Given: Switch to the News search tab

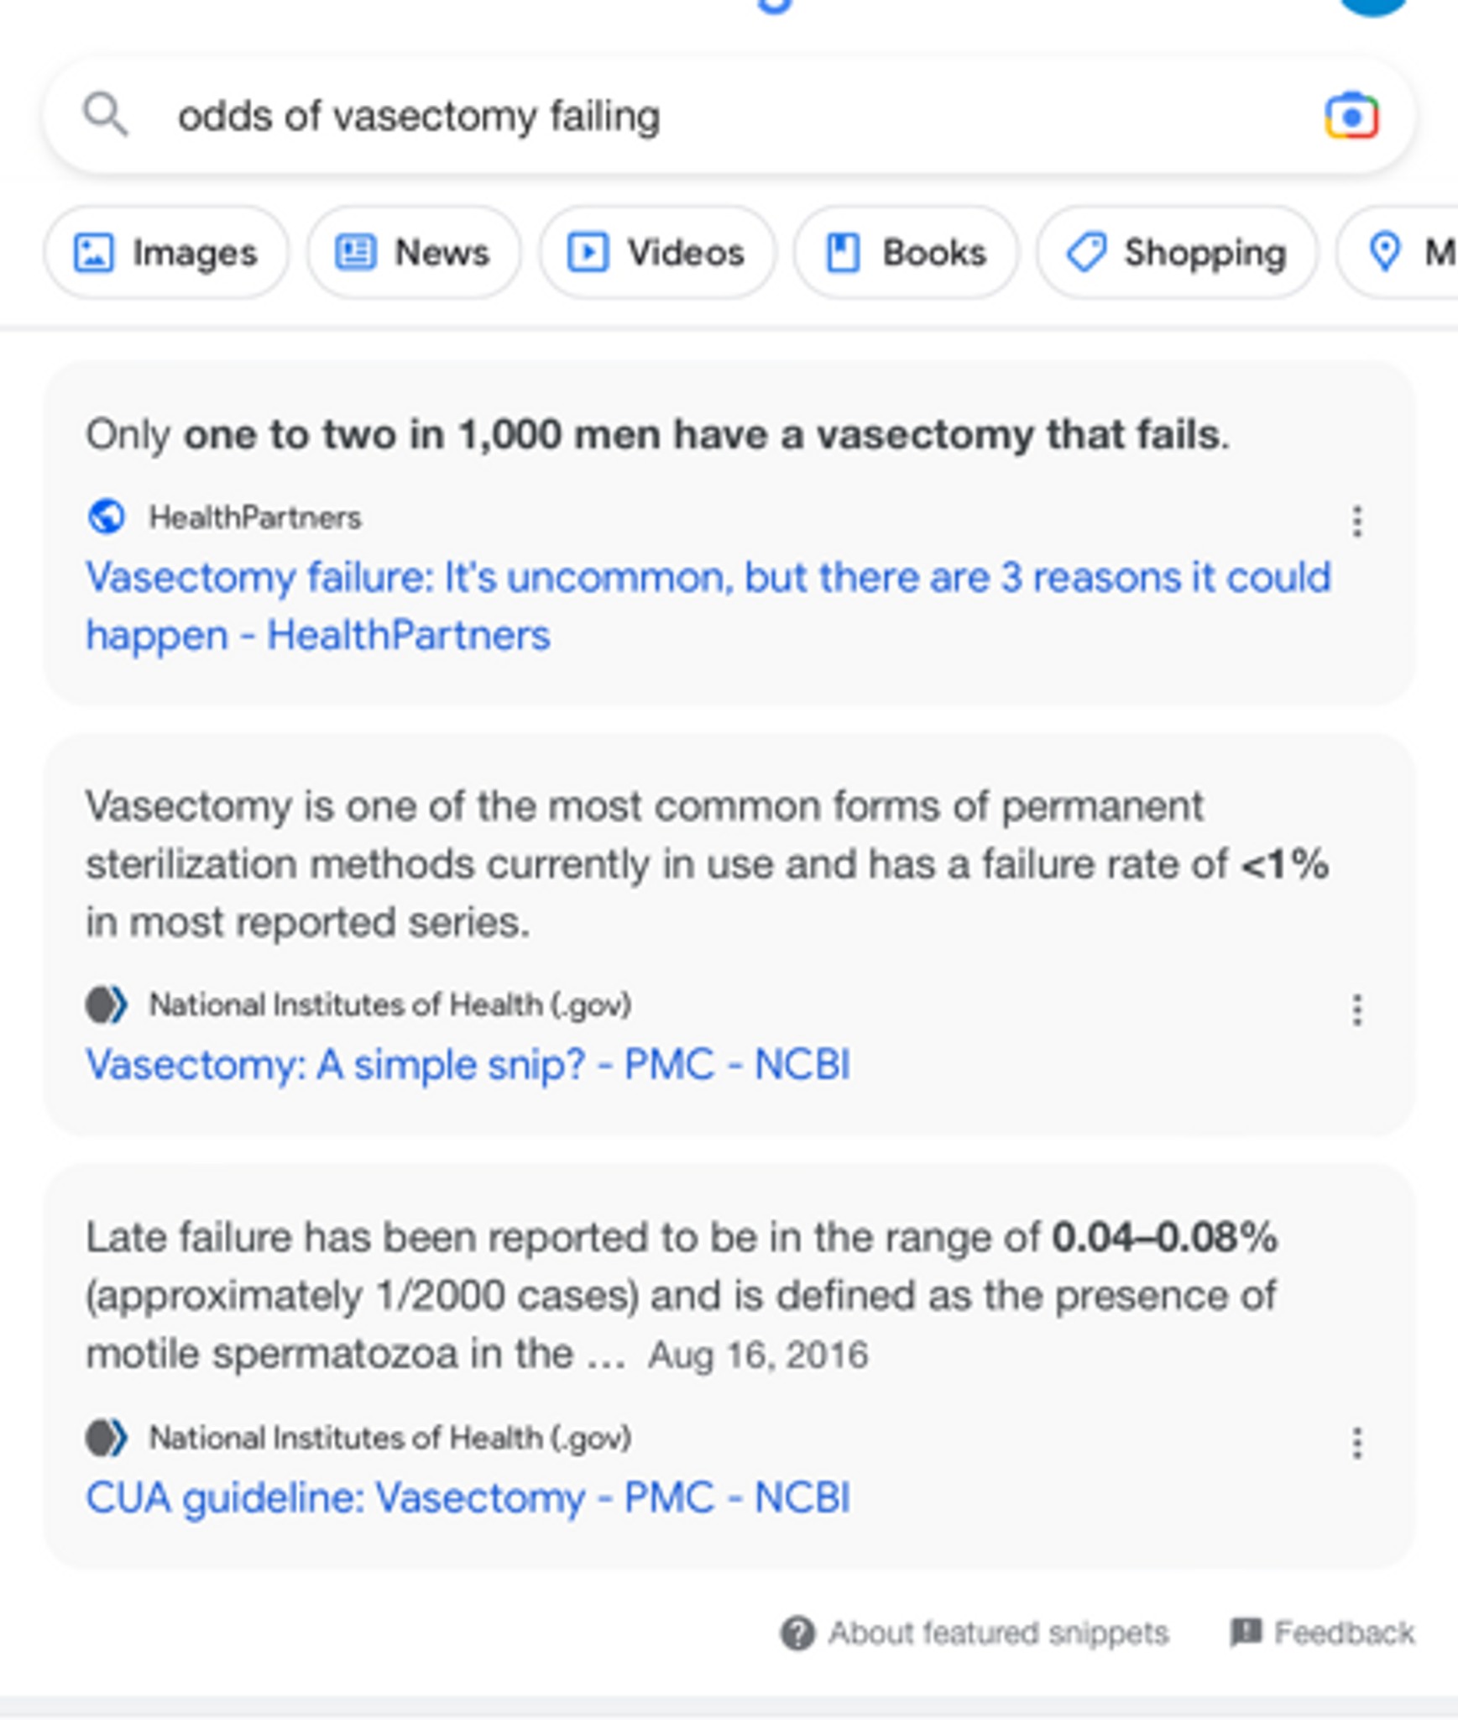Looking at the screenshot, I should [x=413, y=253].
